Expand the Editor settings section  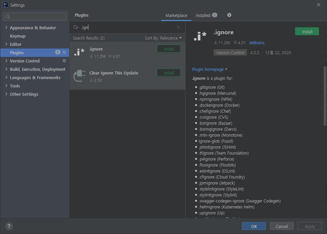[x=6, y=44]
